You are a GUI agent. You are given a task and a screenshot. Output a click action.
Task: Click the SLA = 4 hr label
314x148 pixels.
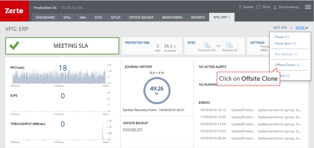(157, 73)
